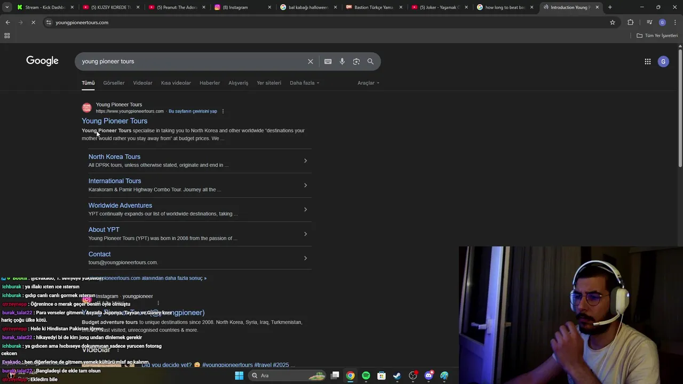
Task: Clear the Google search box text
Action: click(x=311, y=61)
